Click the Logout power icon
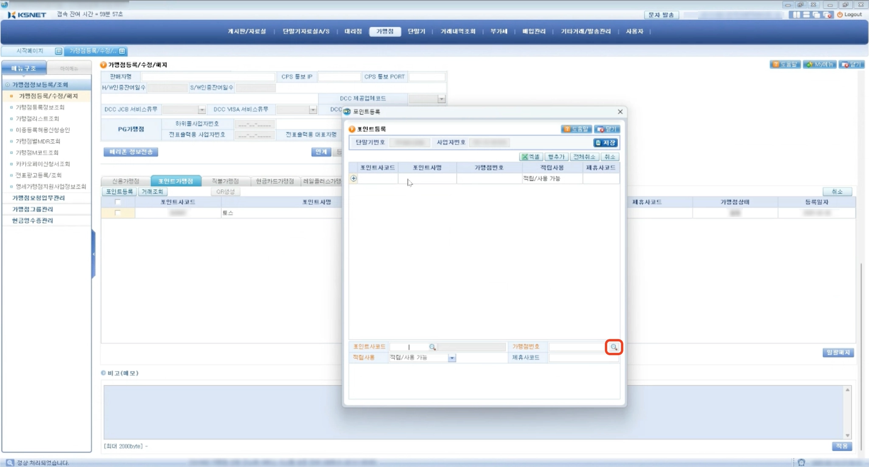869x467 pixels. point(840,15)
